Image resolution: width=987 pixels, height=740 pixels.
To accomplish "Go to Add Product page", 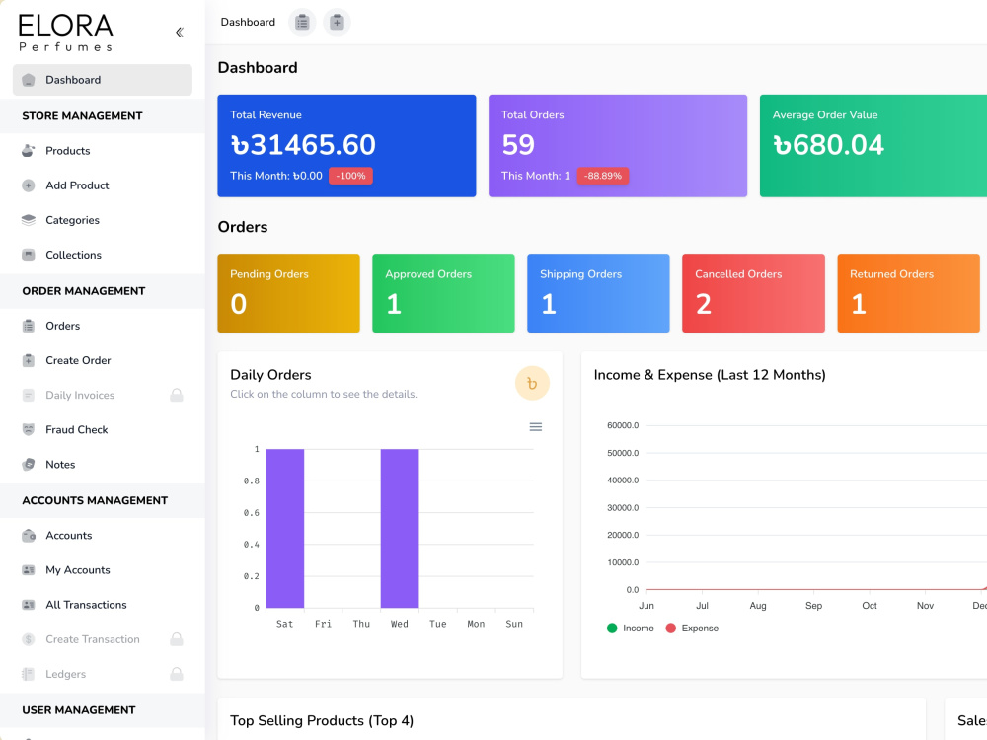I will [x=103, y=185].
